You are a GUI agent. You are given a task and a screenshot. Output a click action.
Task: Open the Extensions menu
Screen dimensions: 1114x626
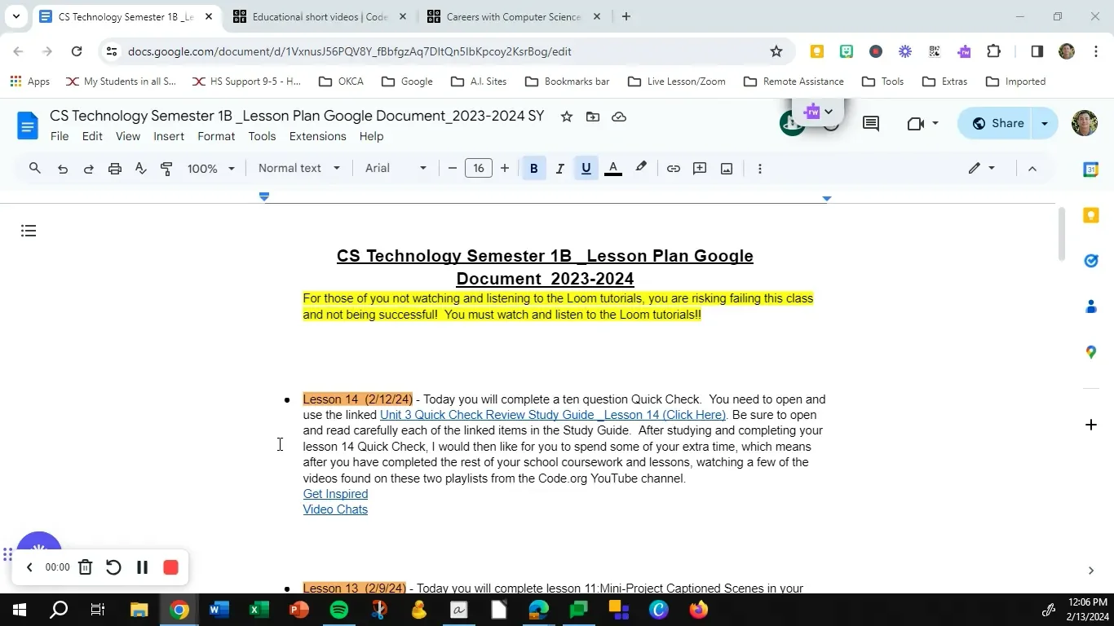tap(317, 136)
